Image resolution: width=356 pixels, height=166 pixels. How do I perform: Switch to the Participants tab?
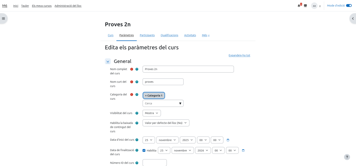tap(147, 35)
